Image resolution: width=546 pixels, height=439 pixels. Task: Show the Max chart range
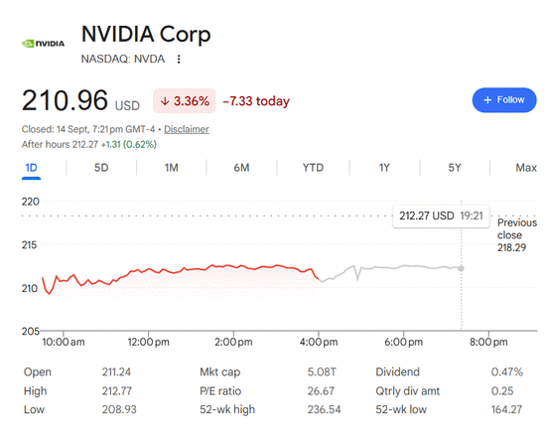[x=526, y=168]
